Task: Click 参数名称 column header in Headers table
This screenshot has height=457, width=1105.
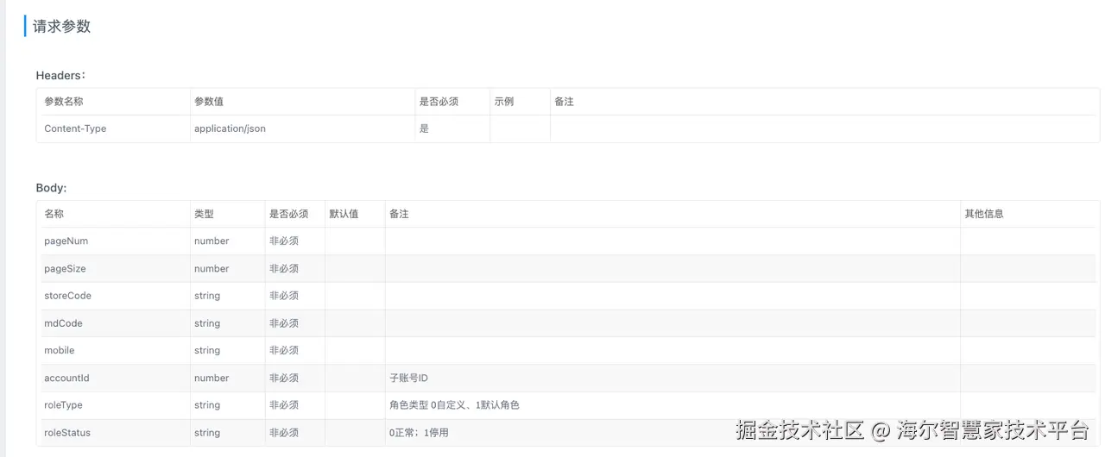Action: (64, 102)
